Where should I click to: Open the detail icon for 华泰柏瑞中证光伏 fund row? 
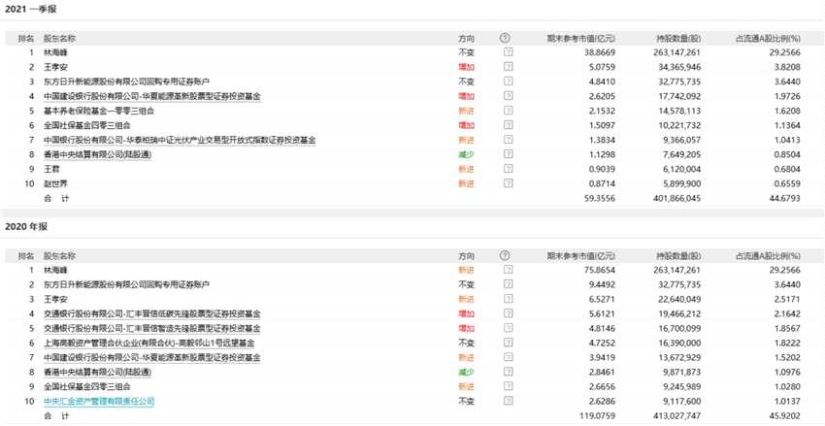click(508, 140)
